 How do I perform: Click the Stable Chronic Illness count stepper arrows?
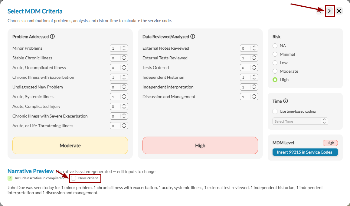click(x=124, y=58)
